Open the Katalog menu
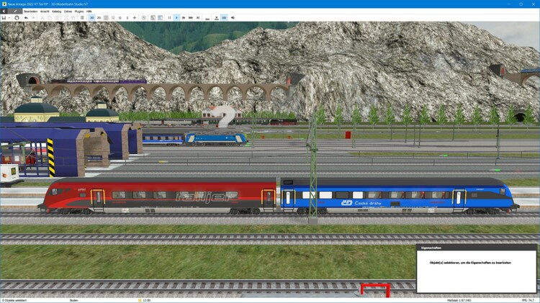 (56, 12)
